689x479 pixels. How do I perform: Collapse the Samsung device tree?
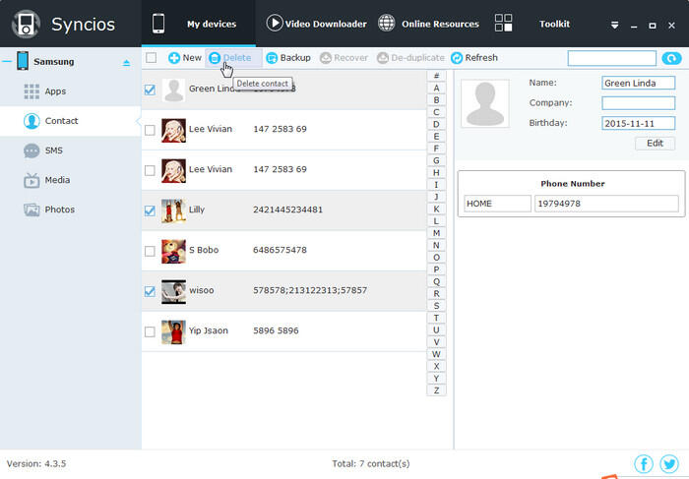pos(7,62)
